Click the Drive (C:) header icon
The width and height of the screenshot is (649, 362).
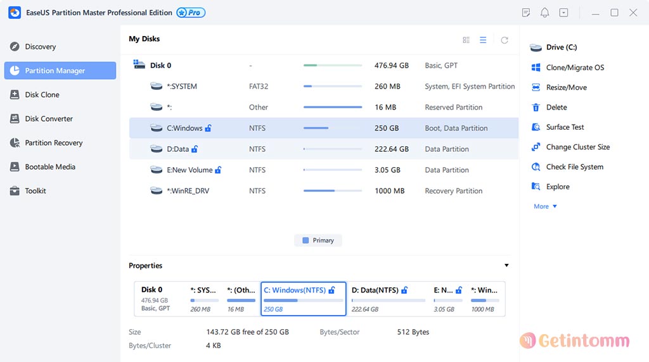coord(536,47)
